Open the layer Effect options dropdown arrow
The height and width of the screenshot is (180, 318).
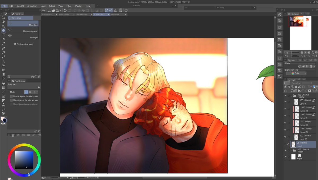(x=314, y=66)
